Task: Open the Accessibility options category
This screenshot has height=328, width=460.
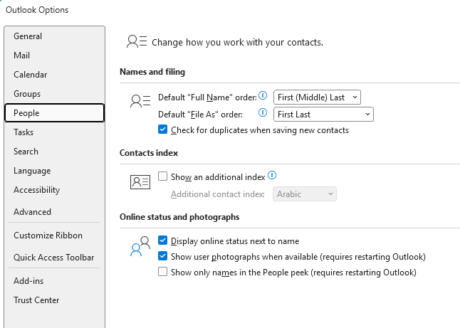Action: [x=55, y=190]
